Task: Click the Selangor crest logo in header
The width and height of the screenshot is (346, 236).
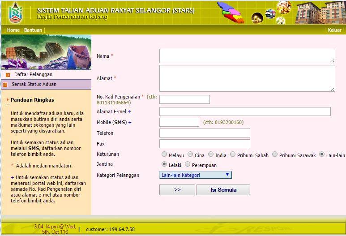Action: (x=15, y=13)
